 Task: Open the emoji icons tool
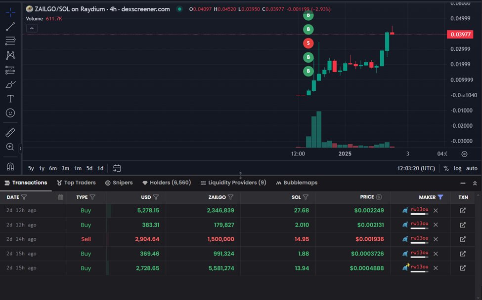pyautogui.click(x=10, y=113)
